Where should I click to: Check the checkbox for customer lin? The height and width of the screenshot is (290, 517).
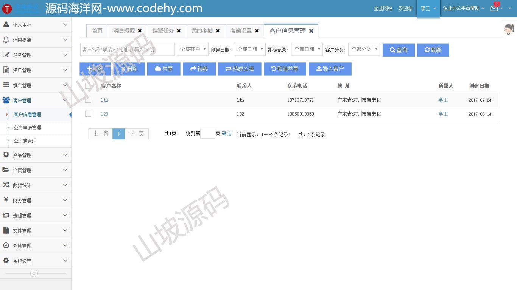88,100
